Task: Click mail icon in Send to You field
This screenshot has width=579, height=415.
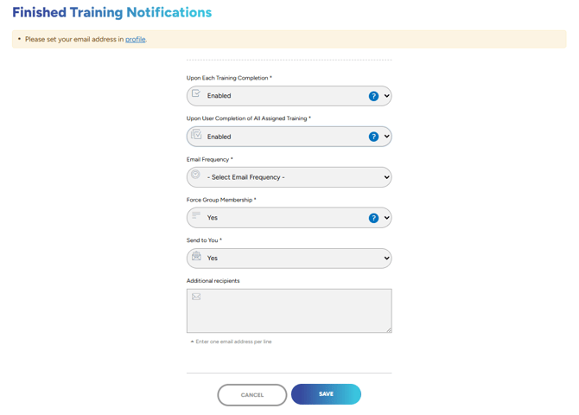Action: (x=196, y=256)
